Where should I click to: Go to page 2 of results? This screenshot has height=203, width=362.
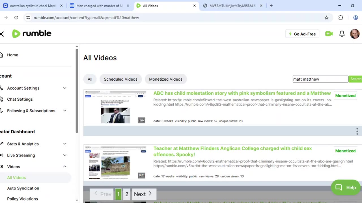127,194
